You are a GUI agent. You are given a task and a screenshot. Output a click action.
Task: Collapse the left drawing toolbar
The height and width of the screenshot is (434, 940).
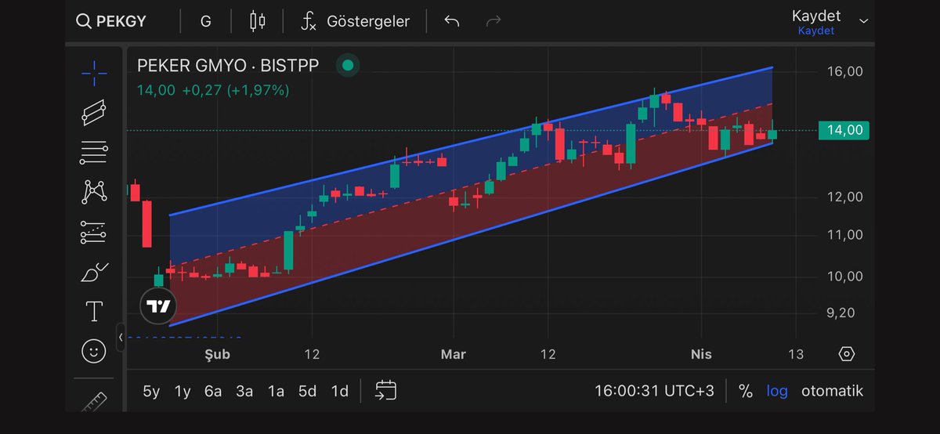[121, 337]
